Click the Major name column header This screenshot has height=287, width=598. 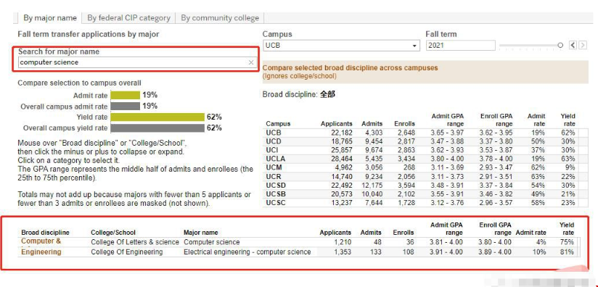pos(200,232)
